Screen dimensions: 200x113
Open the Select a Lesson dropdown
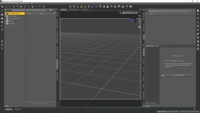pos(167,112)
